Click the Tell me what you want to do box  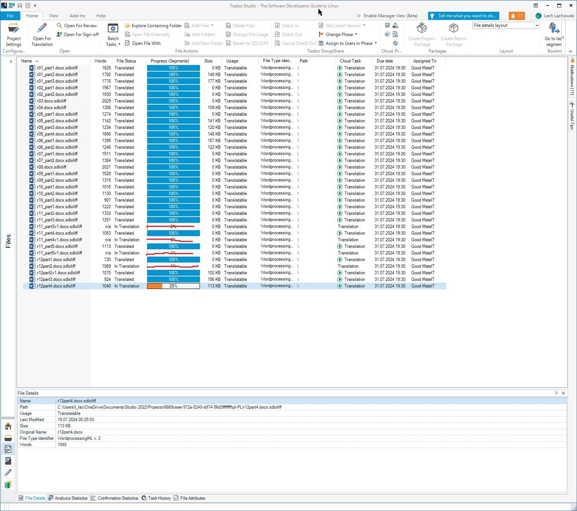coord(463,16)
